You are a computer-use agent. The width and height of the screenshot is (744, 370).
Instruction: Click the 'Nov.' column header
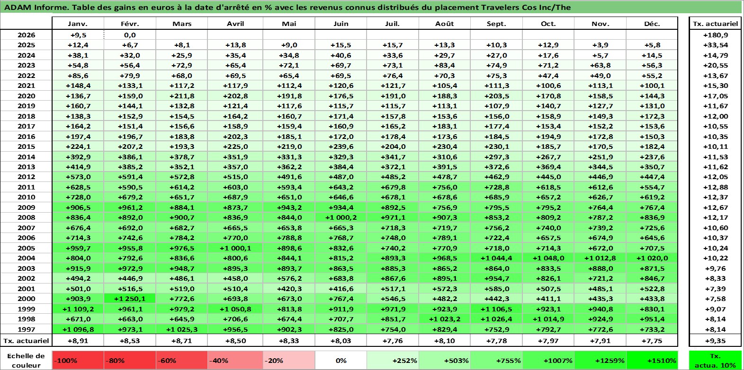[601, 24]
